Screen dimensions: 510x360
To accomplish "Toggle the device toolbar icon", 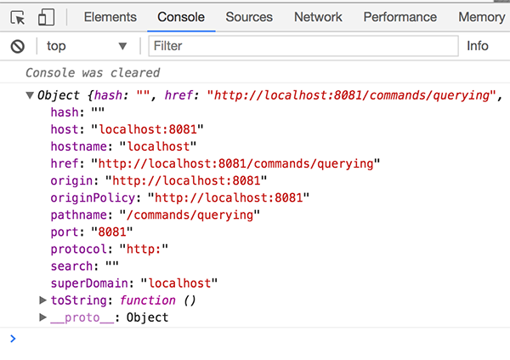I will [x=46, y=17].
